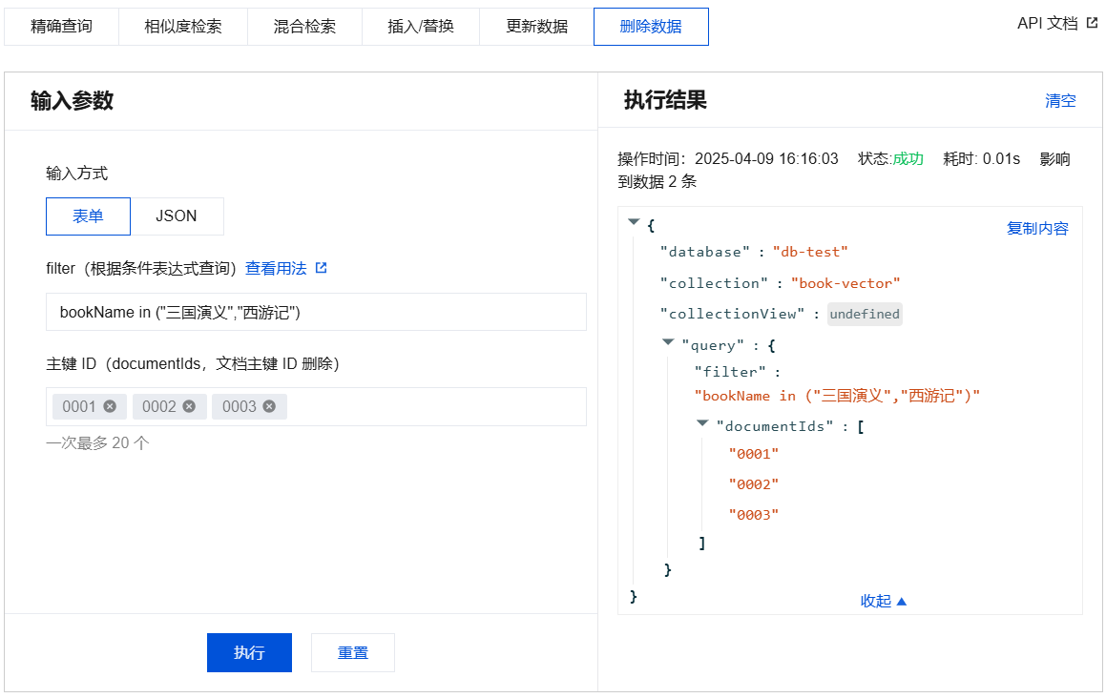
Task: Remove the 0003 tag via its x icon
Action: click(x=269, y=406)
